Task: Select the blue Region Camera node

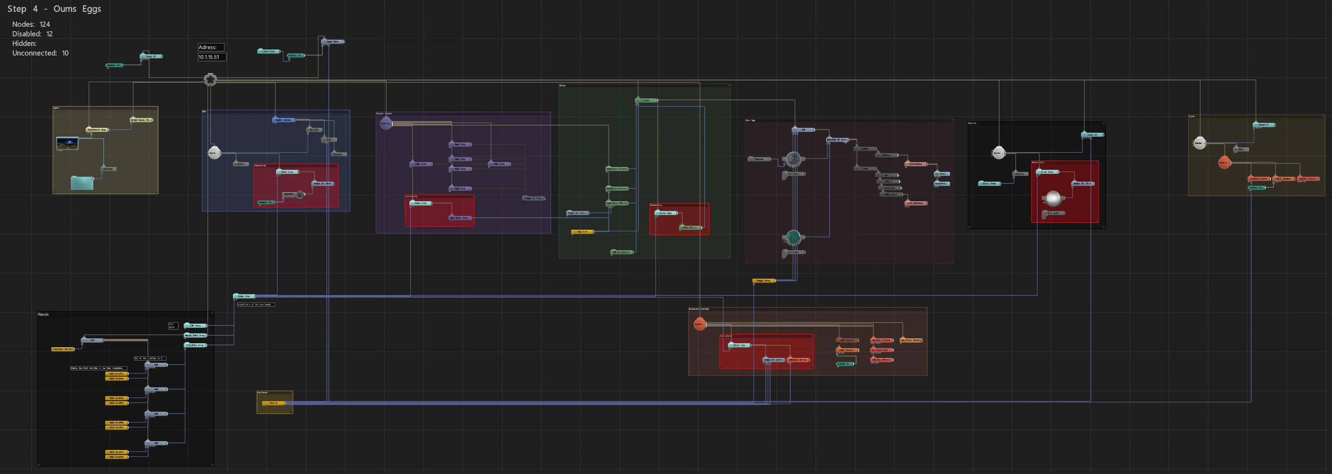Action: 283,120
